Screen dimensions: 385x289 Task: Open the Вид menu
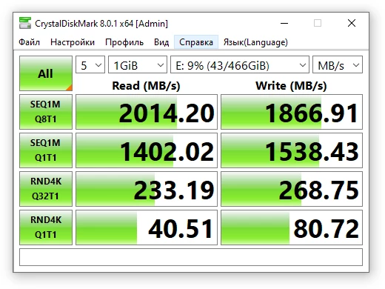click(x=161, y=42)
